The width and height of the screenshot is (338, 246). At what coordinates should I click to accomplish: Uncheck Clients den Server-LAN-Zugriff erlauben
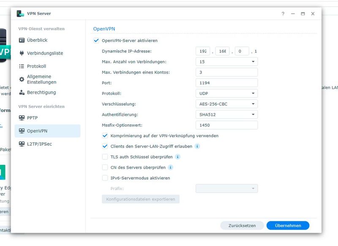point(104,146)
